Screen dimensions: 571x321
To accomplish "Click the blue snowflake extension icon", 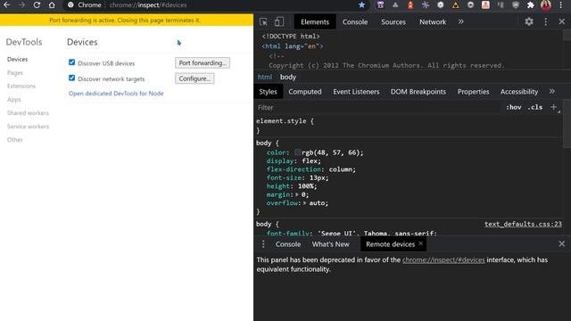I will tap(426, 5).
